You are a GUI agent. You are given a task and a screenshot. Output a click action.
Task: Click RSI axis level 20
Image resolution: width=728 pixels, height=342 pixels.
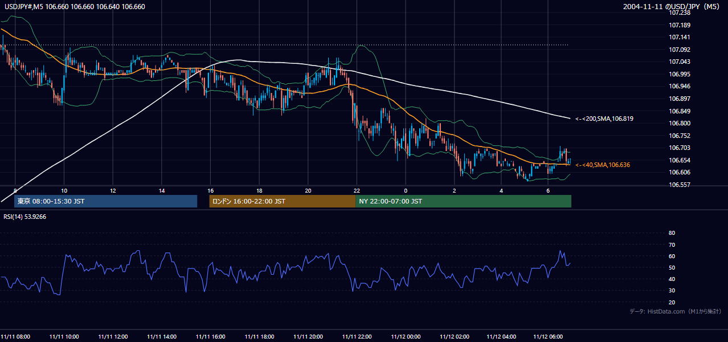(x=672, y=302)
